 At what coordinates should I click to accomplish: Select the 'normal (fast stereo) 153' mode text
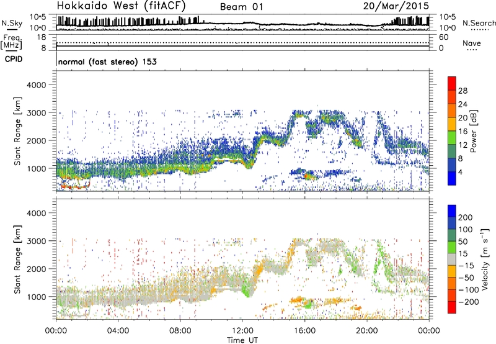107,61
